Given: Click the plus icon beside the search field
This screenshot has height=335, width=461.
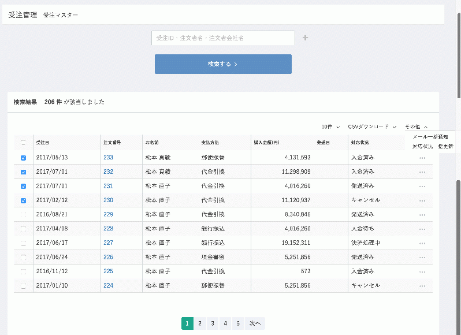Looking at the screenshot, I should click(x=305, y=38).
